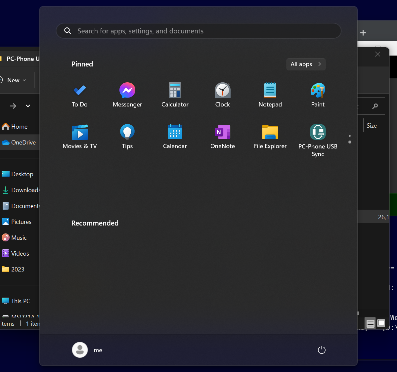The width and height of the screenshot is (397, 372).
Task: Open the power options menu
Action: (x=322, y=350)
